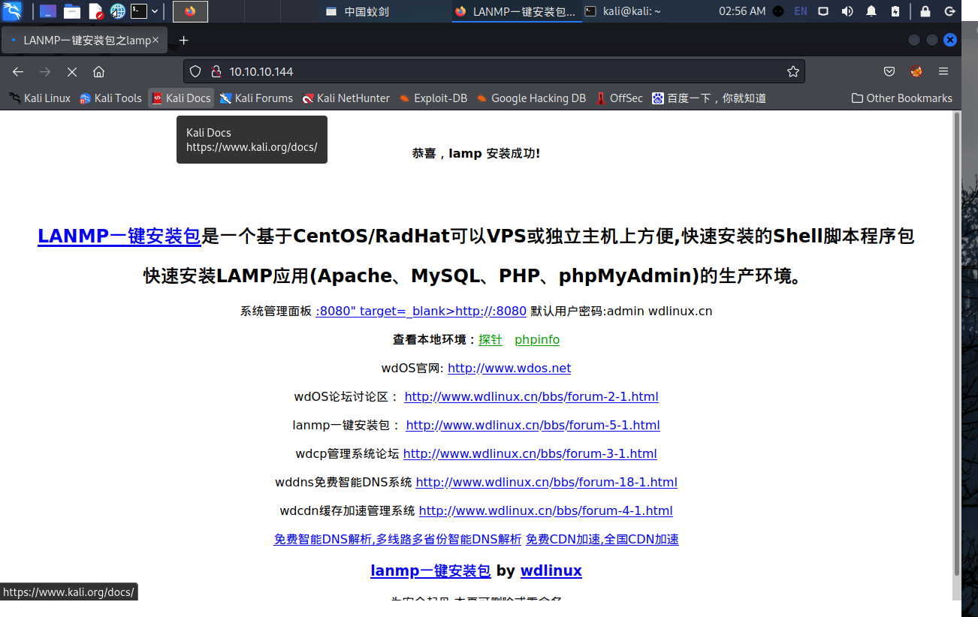Open the 百度一下,你就知道 bookmark

(709, 98)
